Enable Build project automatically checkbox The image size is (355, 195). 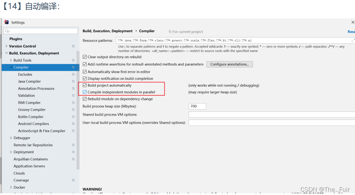[85, 85]
